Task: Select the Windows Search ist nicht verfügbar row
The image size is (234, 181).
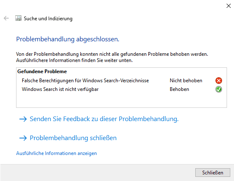Action: [122, 89]
